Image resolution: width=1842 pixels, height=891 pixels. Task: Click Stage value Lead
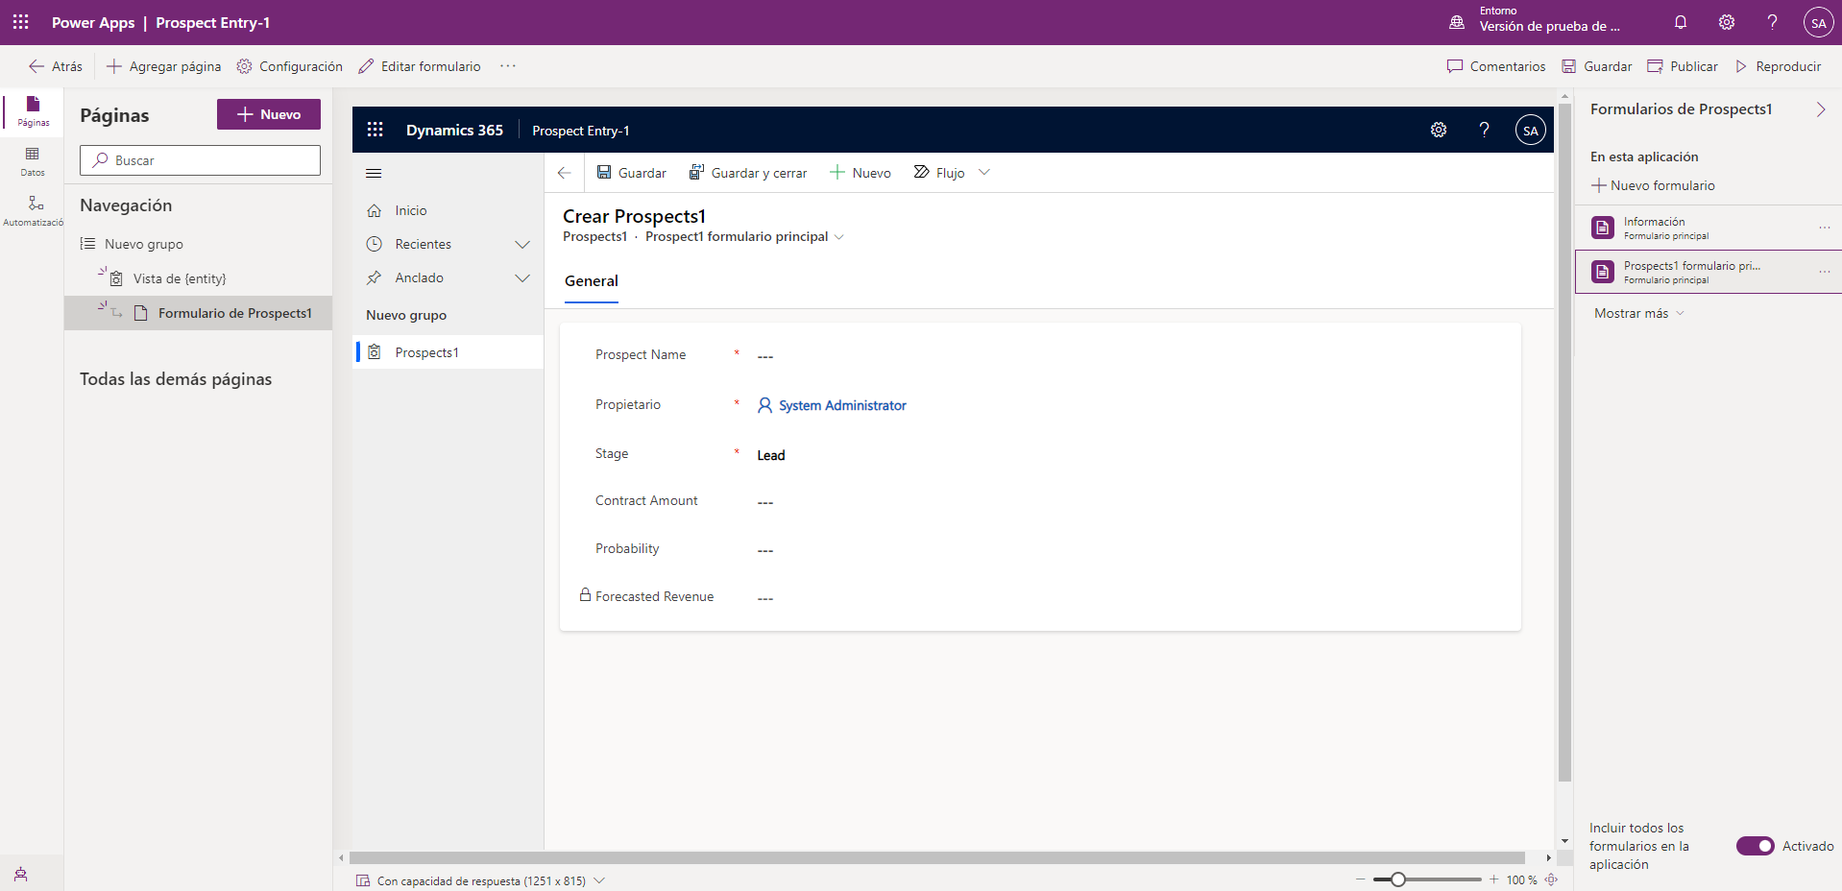pyautogui.click(x=771, y=455)
